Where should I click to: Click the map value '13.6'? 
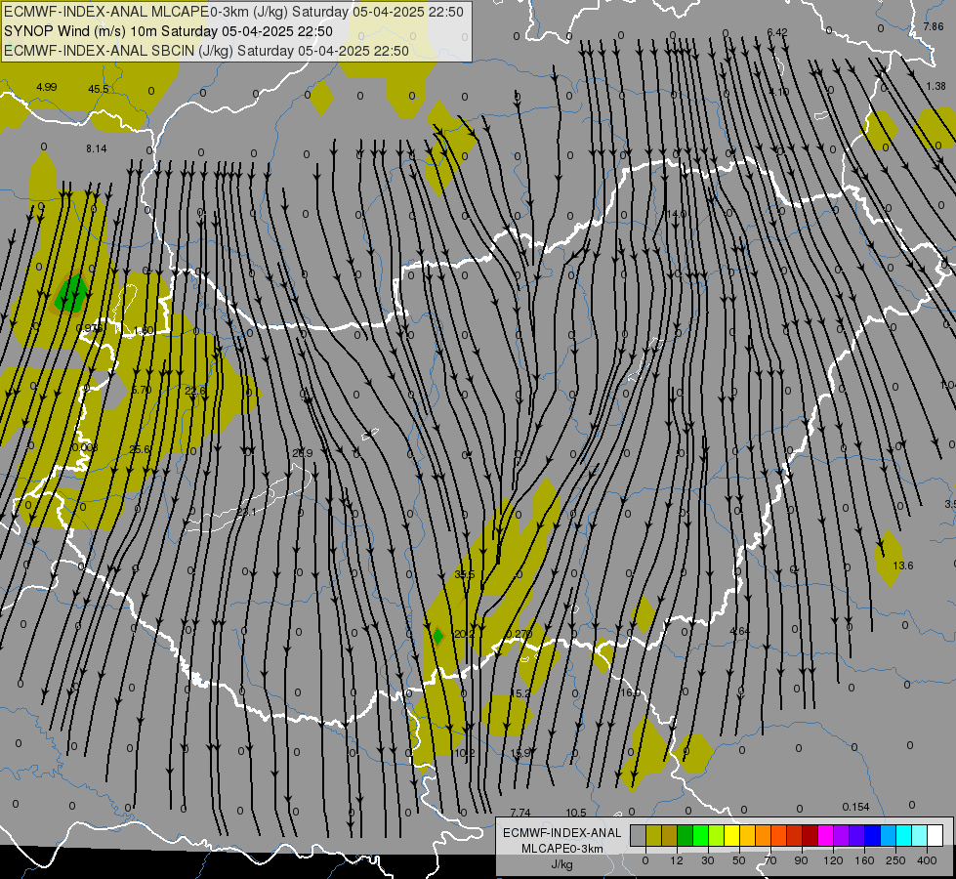903,565
